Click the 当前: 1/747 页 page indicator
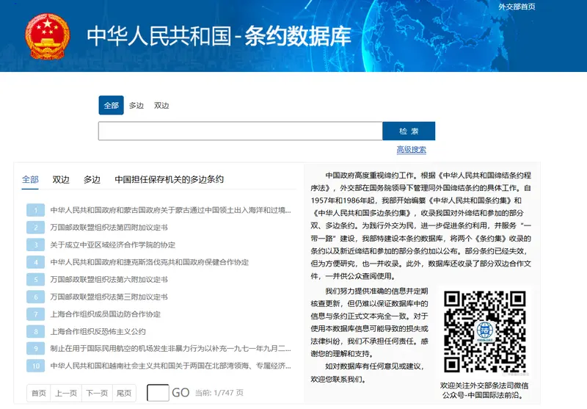Image resolution: width=587 pixels, height=409 pixels. [219, 393]
